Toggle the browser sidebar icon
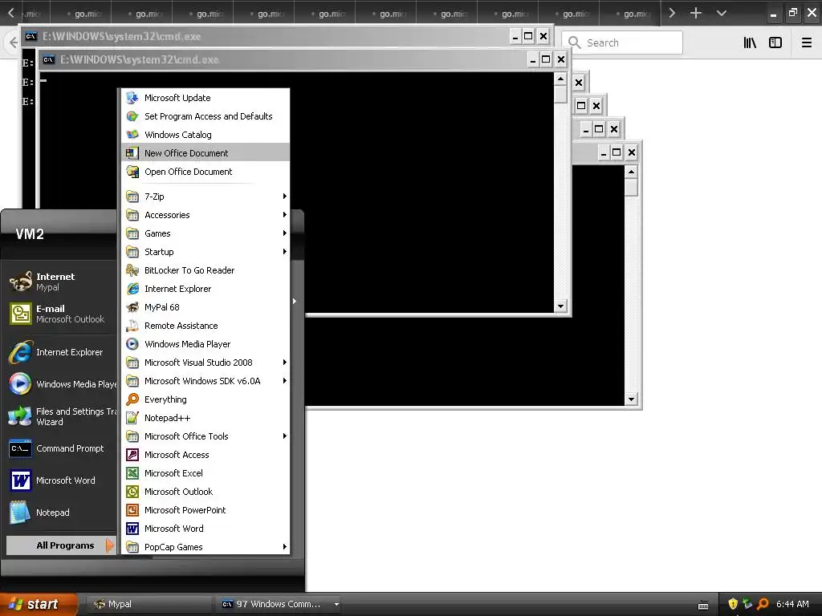The image size is (822, 616). [x=775, y=43]
